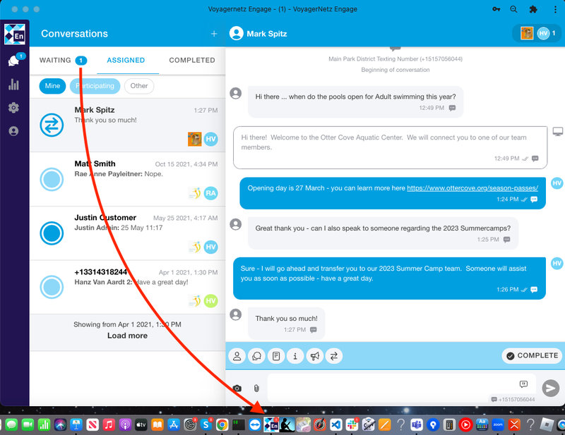Click 'Hi there ... when do the pools open' message

click(x=355, y=102)
